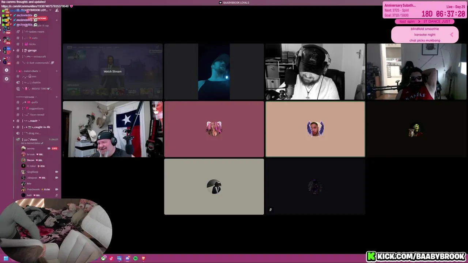The width and height of the screenshot is (468, 263).
Task: Select user Decon in chaos voice list
Action: coord(39,160)
